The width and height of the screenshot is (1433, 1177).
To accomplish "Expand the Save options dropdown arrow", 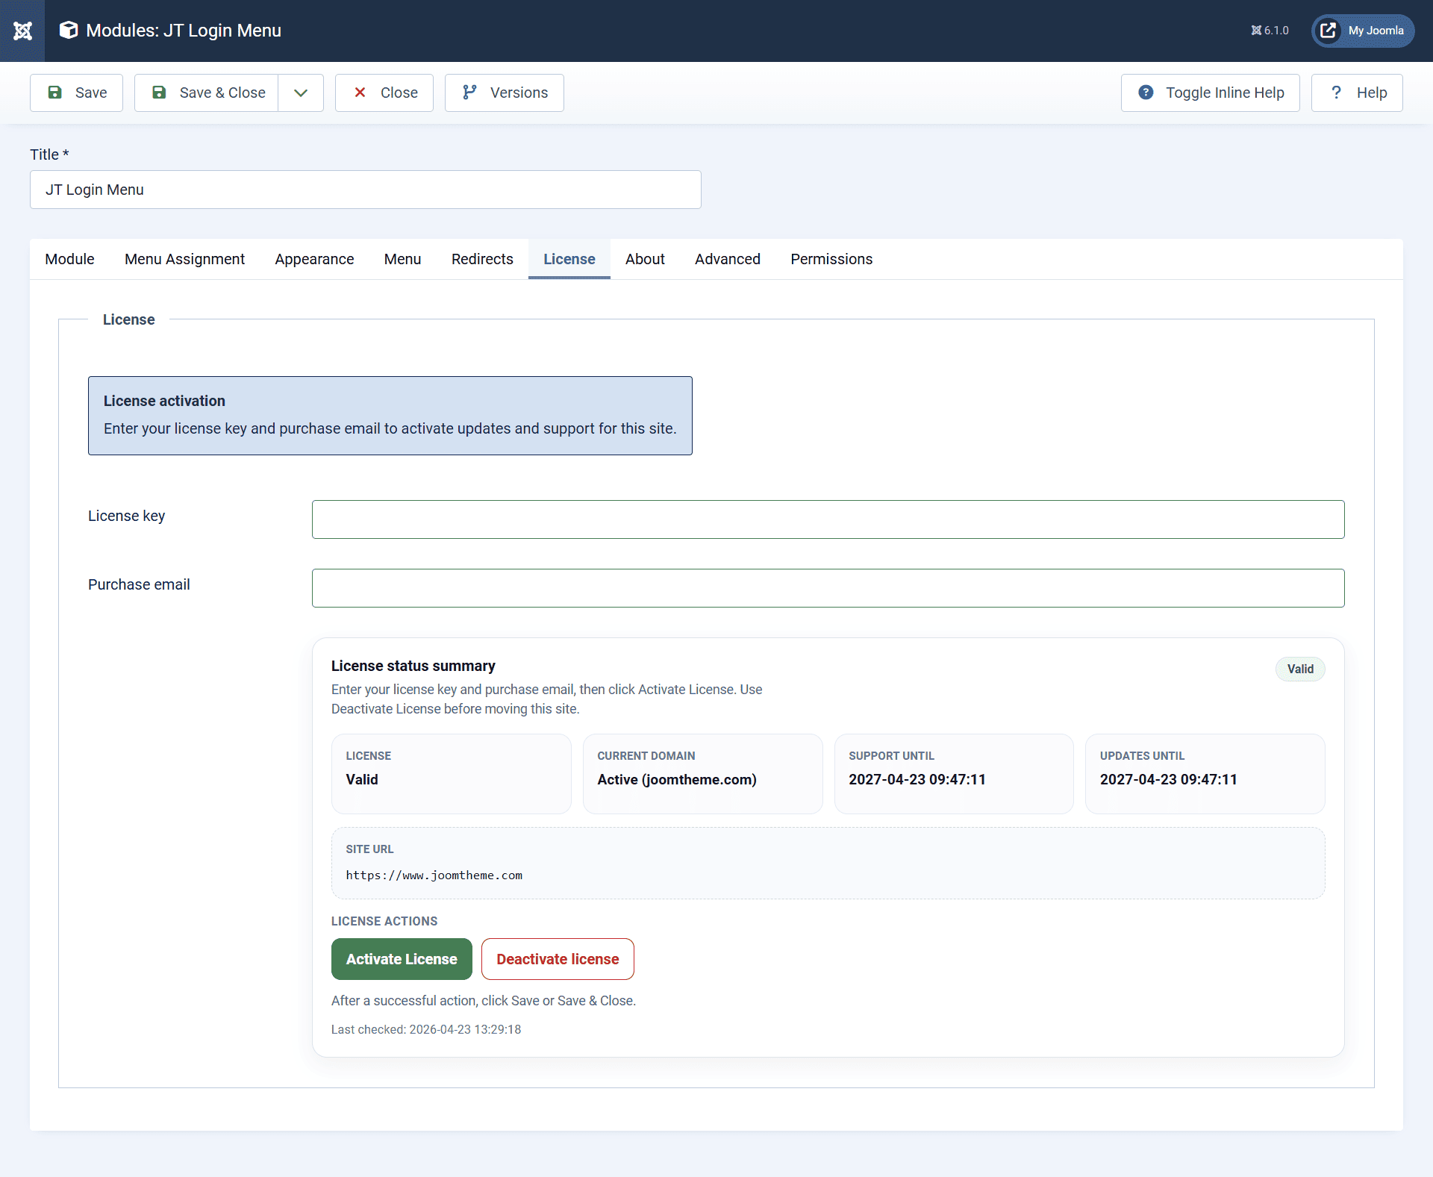I will click(x=301, y=93).
